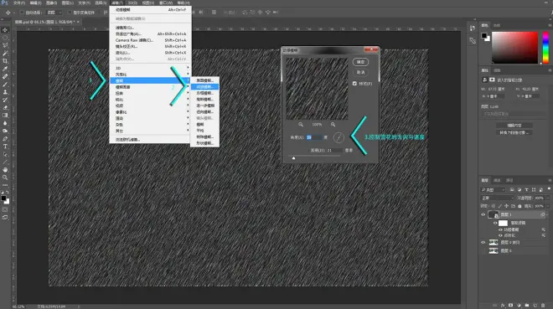The width and height of the screenshot is (553, 309).
Task: Select the Hand tool in toolbar
Action: click(x=5, y=169)
